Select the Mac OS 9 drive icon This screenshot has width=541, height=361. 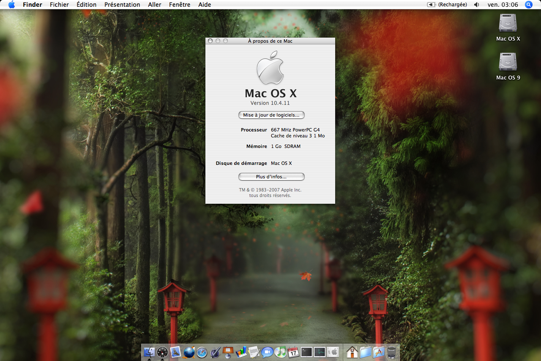pos(508,62)
